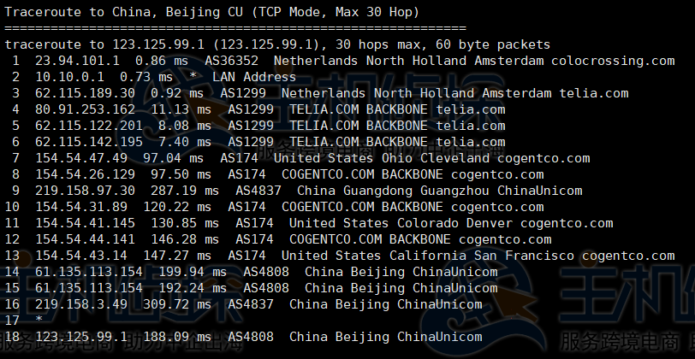
Task: Click the 80.91.253.162 hop address
Action: 85,109
